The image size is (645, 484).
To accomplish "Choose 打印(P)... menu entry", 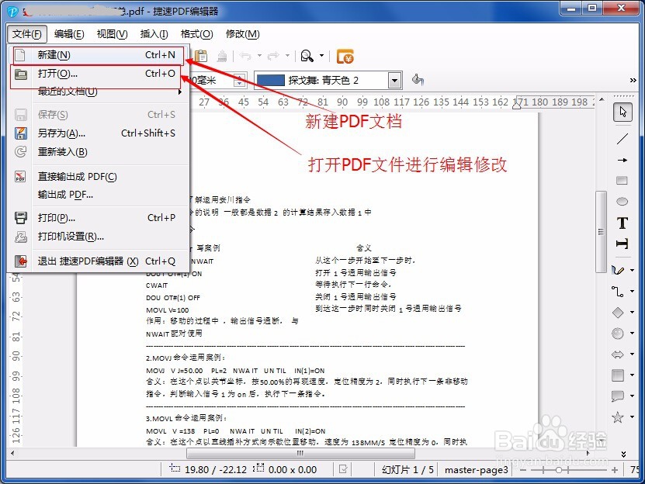I will tap(97, 218).
